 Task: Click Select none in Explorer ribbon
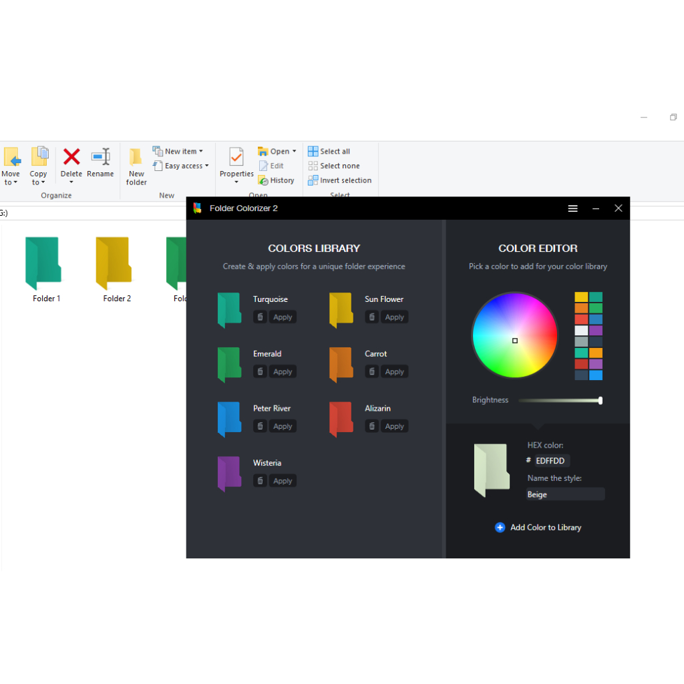(x=334, y=166)
